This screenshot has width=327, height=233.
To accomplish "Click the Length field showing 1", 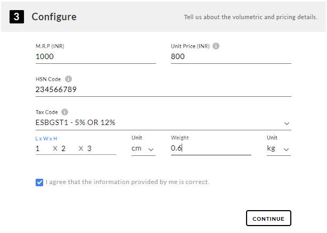I will [x=42, y=148].
